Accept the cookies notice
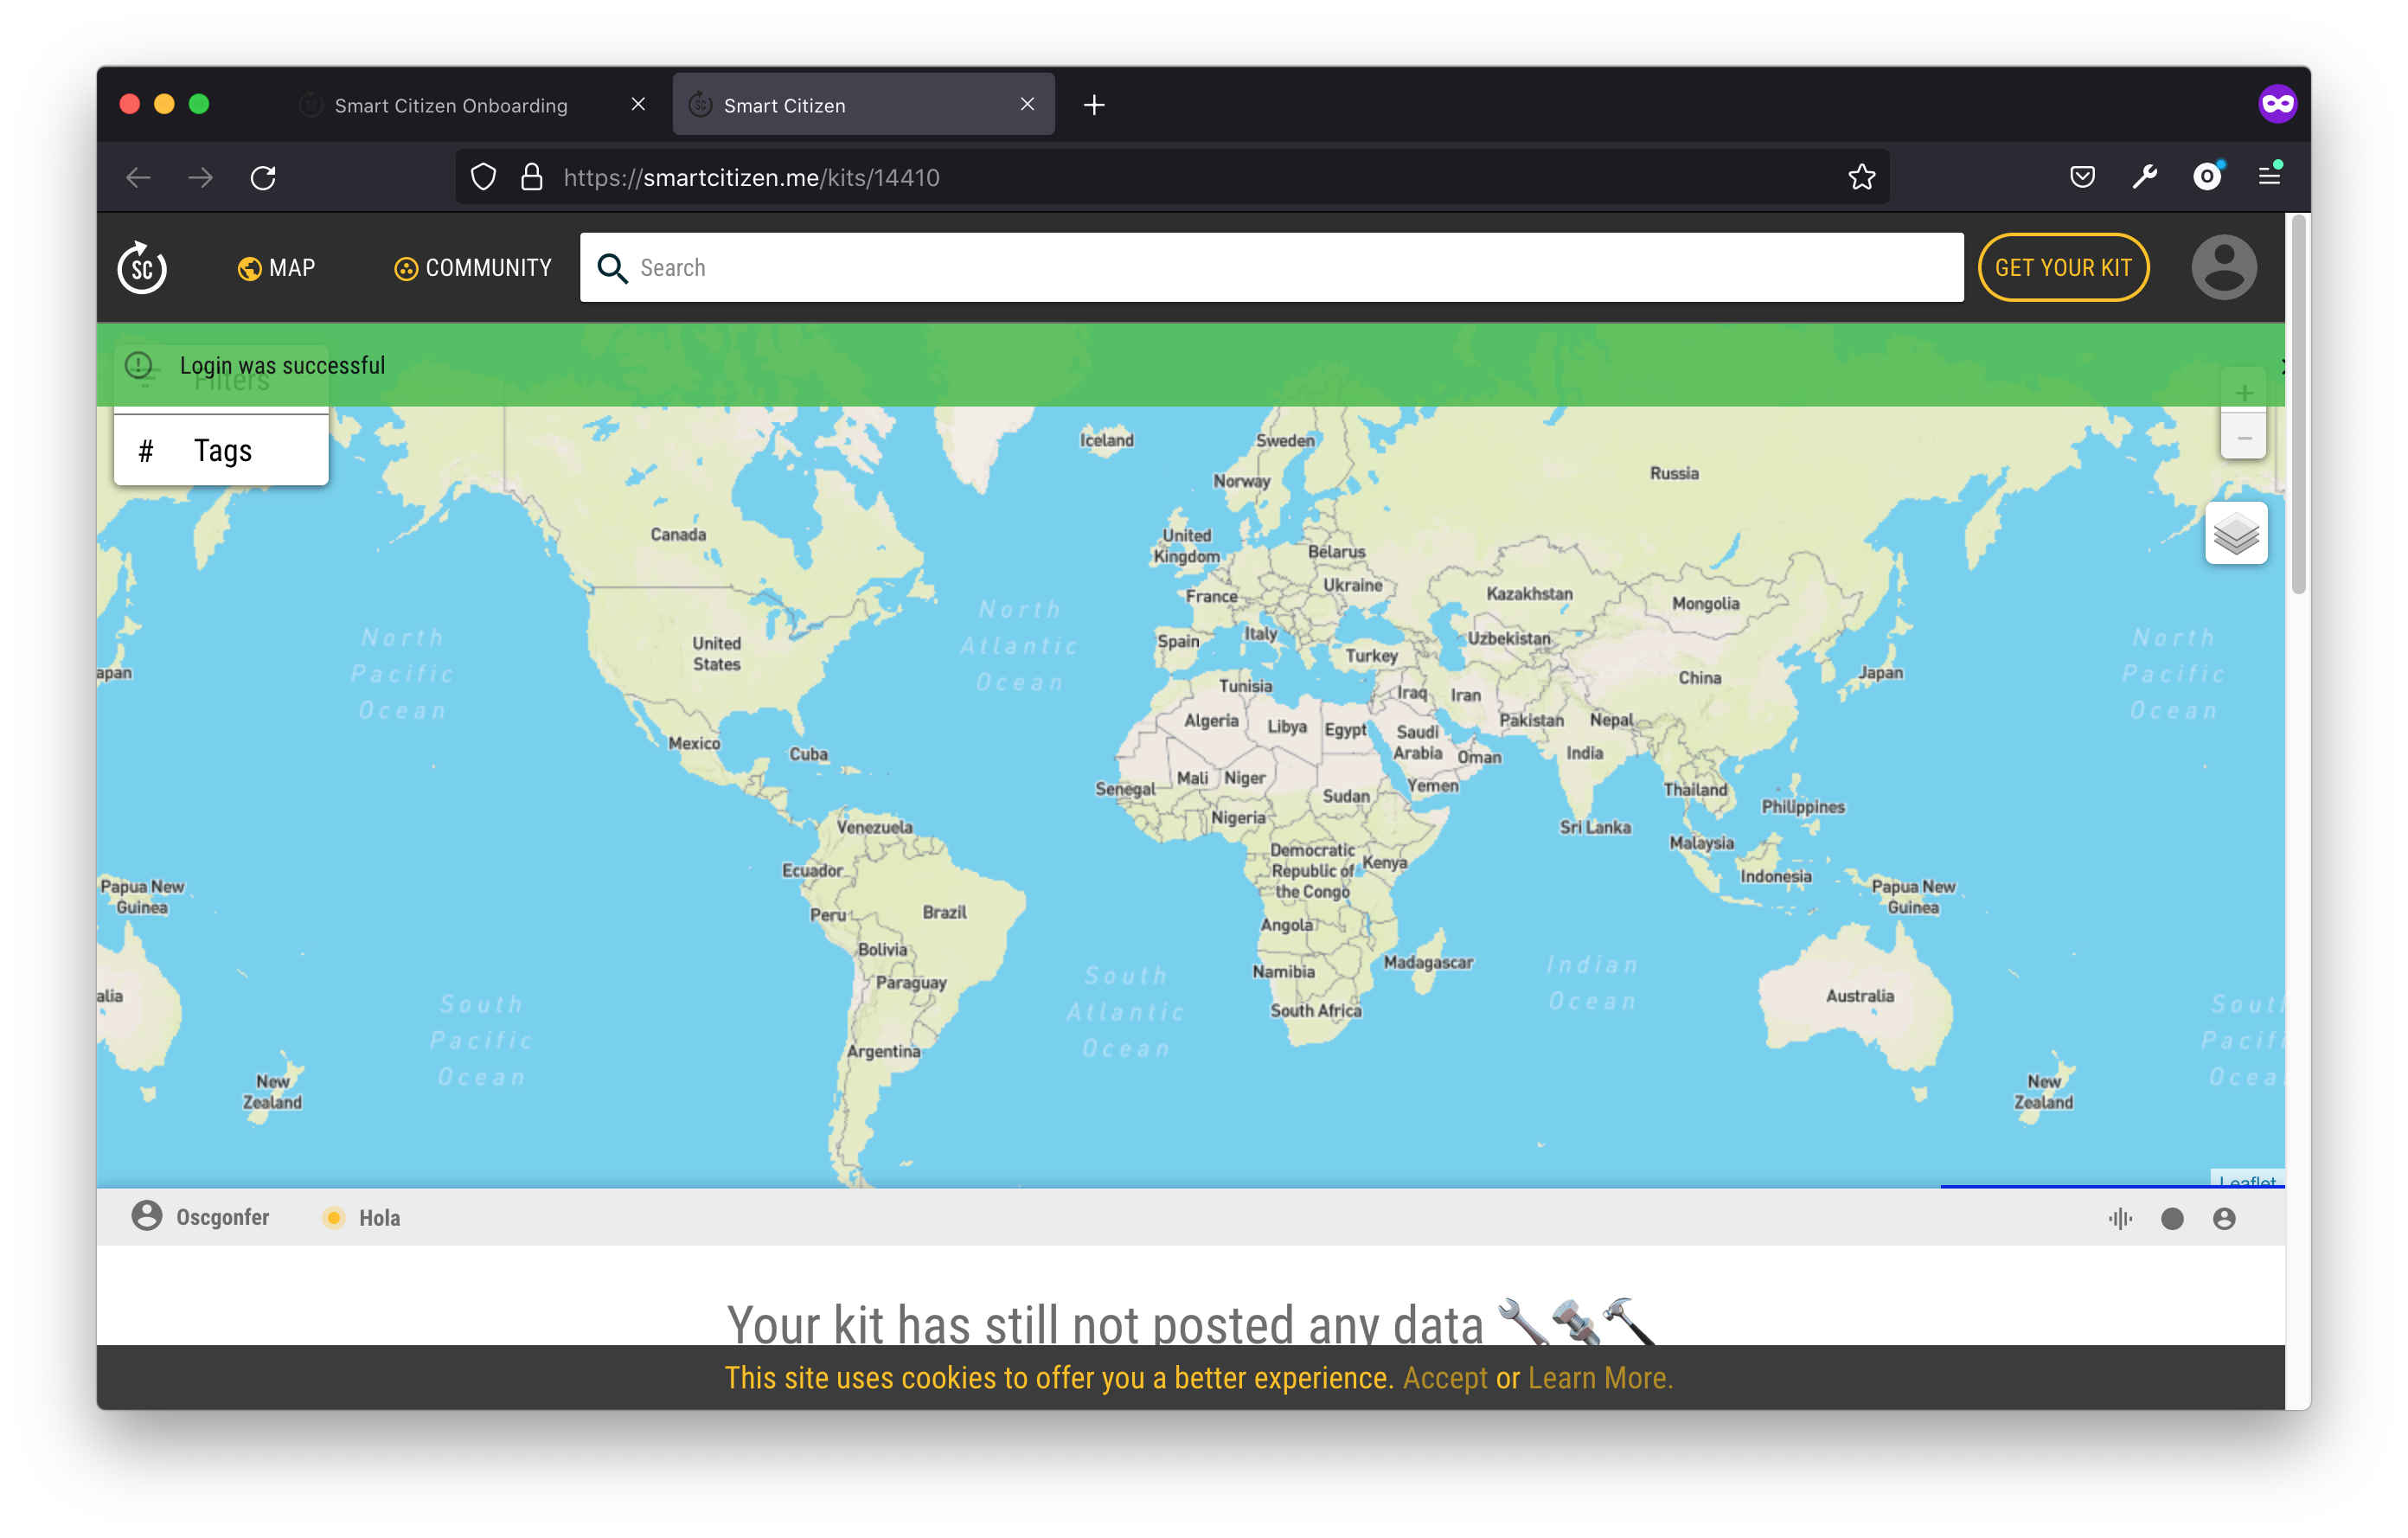Viewport: 2408px width, 1538px height. point(1446,1378)
